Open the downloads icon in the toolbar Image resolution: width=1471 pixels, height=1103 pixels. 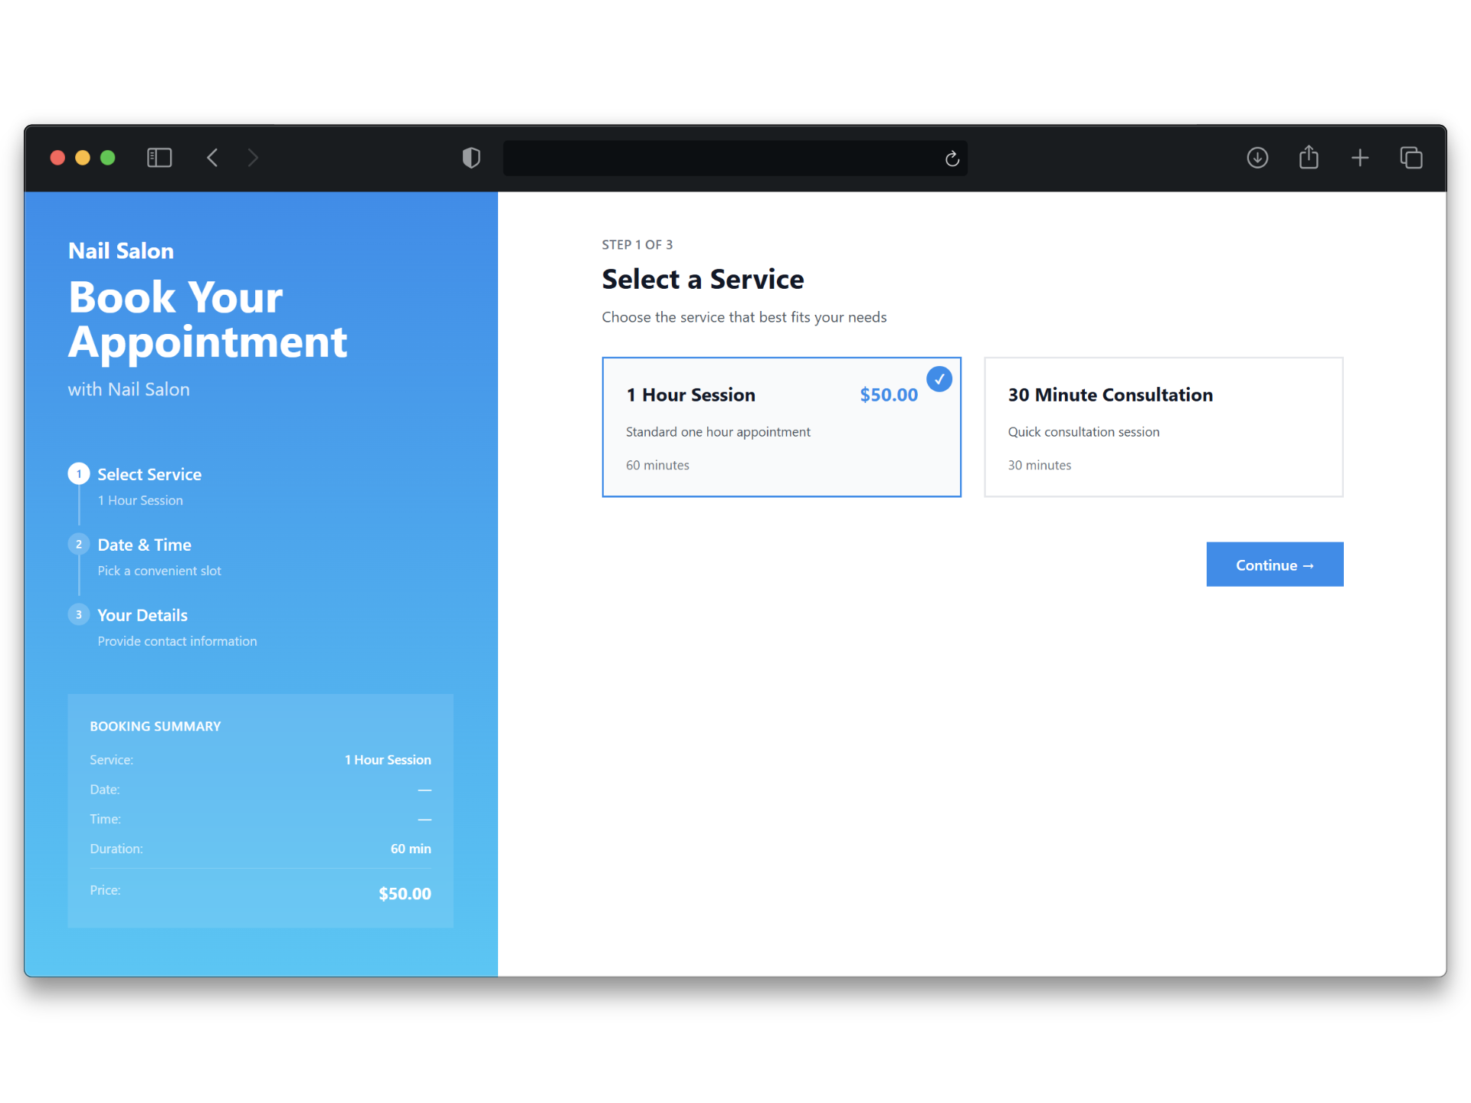[x=1257, y=158]
